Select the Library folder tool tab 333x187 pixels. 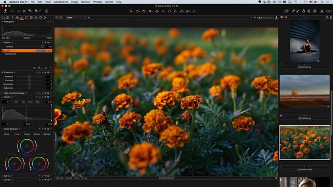pos(3,18)
